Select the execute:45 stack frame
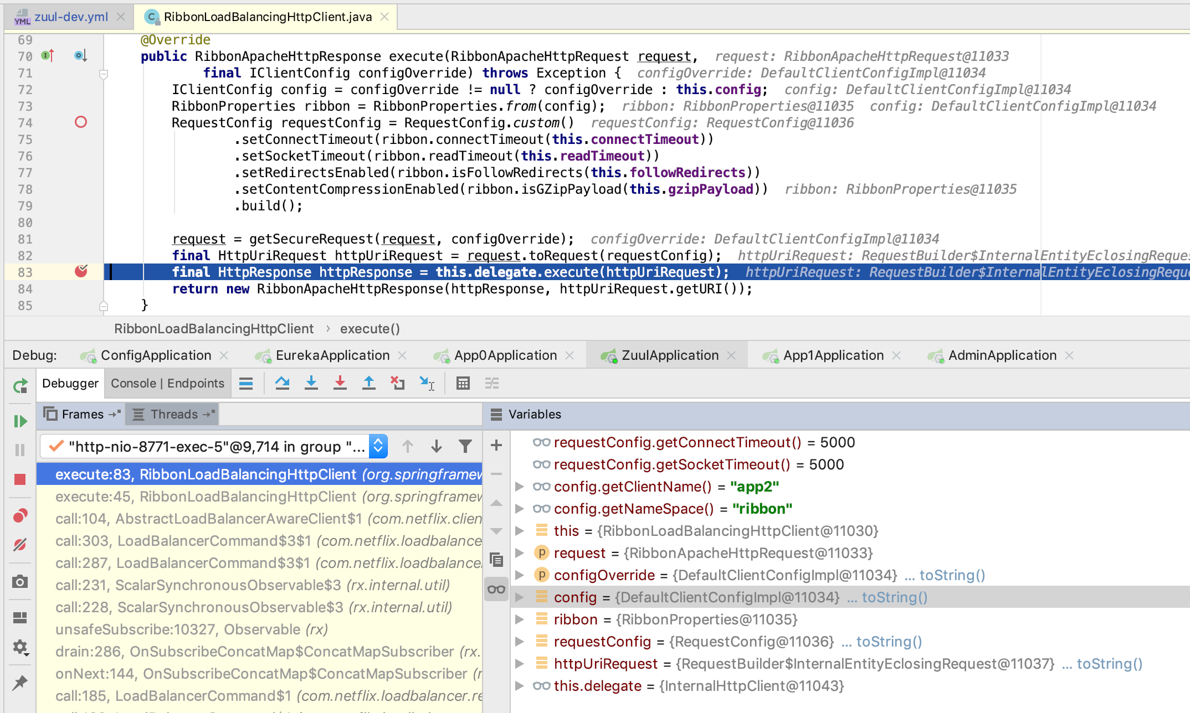The height and width of the screenshot is (713, 1190). (259, 497)
